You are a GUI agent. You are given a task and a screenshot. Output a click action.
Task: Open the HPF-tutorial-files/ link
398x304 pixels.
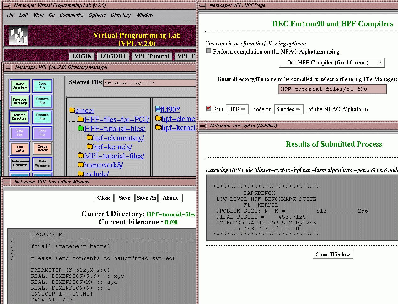pos(115,129)
